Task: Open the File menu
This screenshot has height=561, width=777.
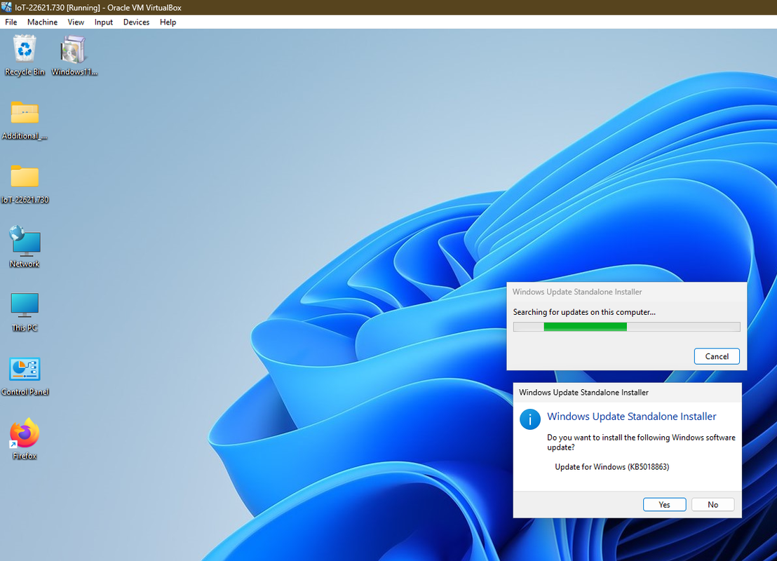Action: coord(11,22)
